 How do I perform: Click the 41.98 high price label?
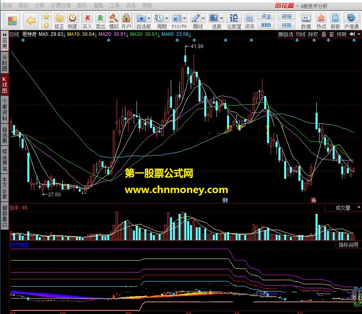click(x=197, y=46)
